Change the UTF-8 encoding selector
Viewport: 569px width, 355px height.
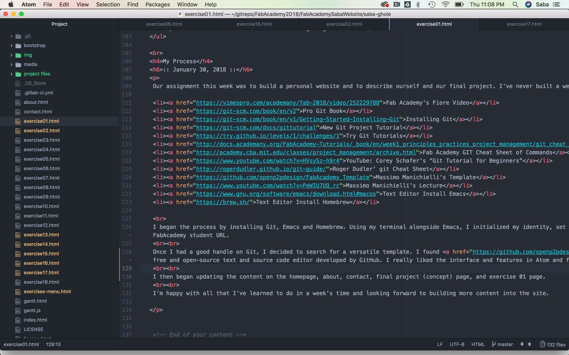tap(457, 344)
